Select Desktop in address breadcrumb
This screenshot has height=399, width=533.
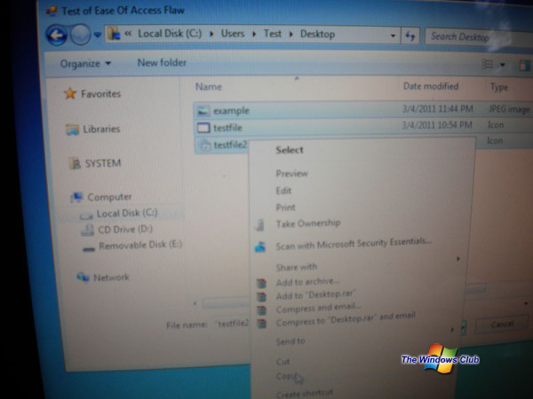(317, 35)
